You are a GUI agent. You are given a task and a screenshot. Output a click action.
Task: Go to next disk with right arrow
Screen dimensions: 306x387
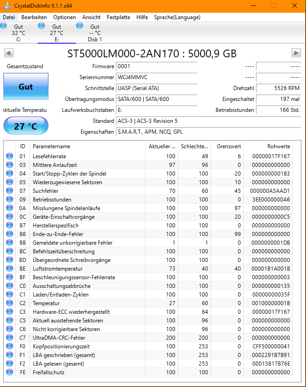pos(296,53)
